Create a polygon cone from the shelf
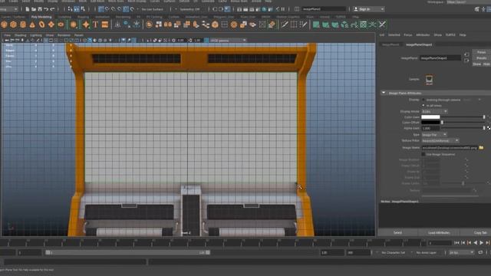Screen dimensions: 491x276 point(32,25)
